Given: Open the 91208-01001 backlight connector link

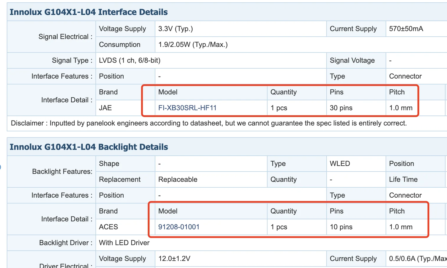Looking at the screenshot, I should click(x=179, y=227).
